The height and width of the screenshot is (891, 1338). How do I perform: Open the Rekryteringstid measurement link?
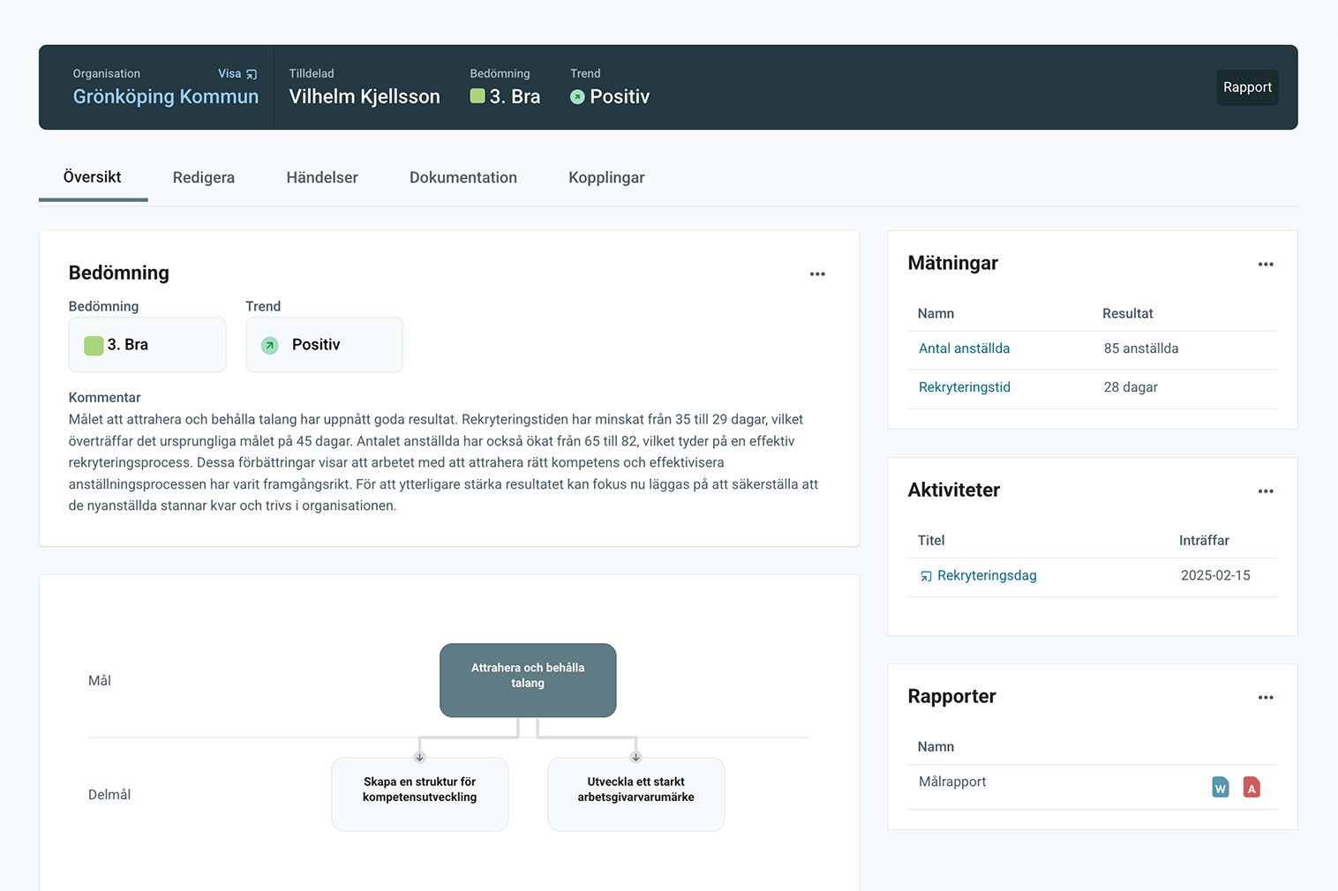click(x=964, y=387)
